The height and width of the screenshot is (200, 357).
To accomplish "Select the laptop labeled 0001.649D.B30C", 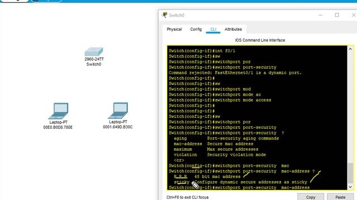I will click(118, 111).
